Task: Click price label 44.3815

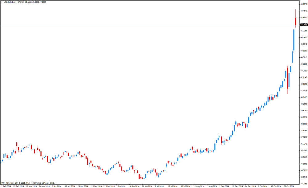Action: click(x=304, y=57)
